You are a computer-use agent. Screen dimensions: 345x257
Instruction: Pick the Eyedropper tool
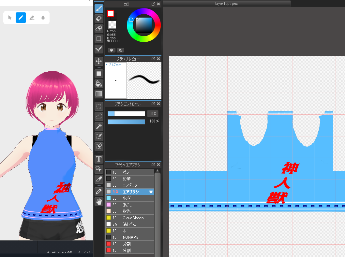pos(99,192)
